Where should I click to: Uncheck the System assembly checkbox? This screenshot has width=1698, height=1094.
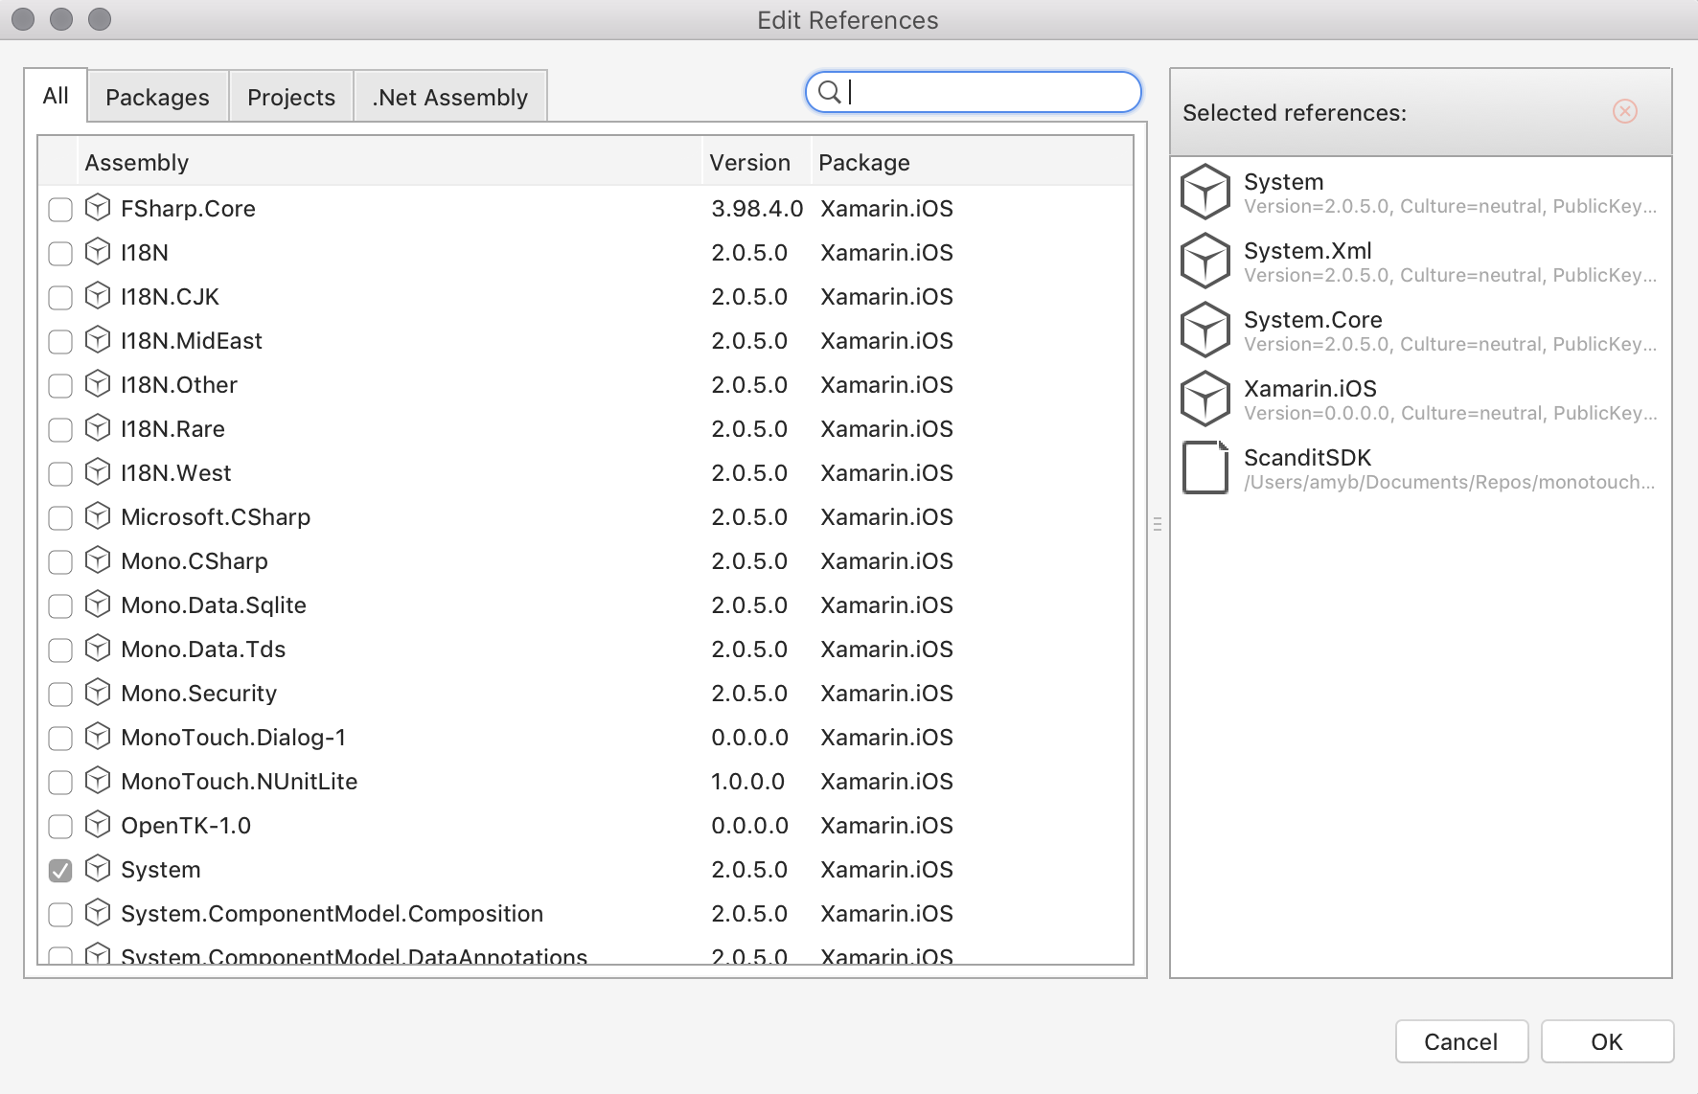60,871
